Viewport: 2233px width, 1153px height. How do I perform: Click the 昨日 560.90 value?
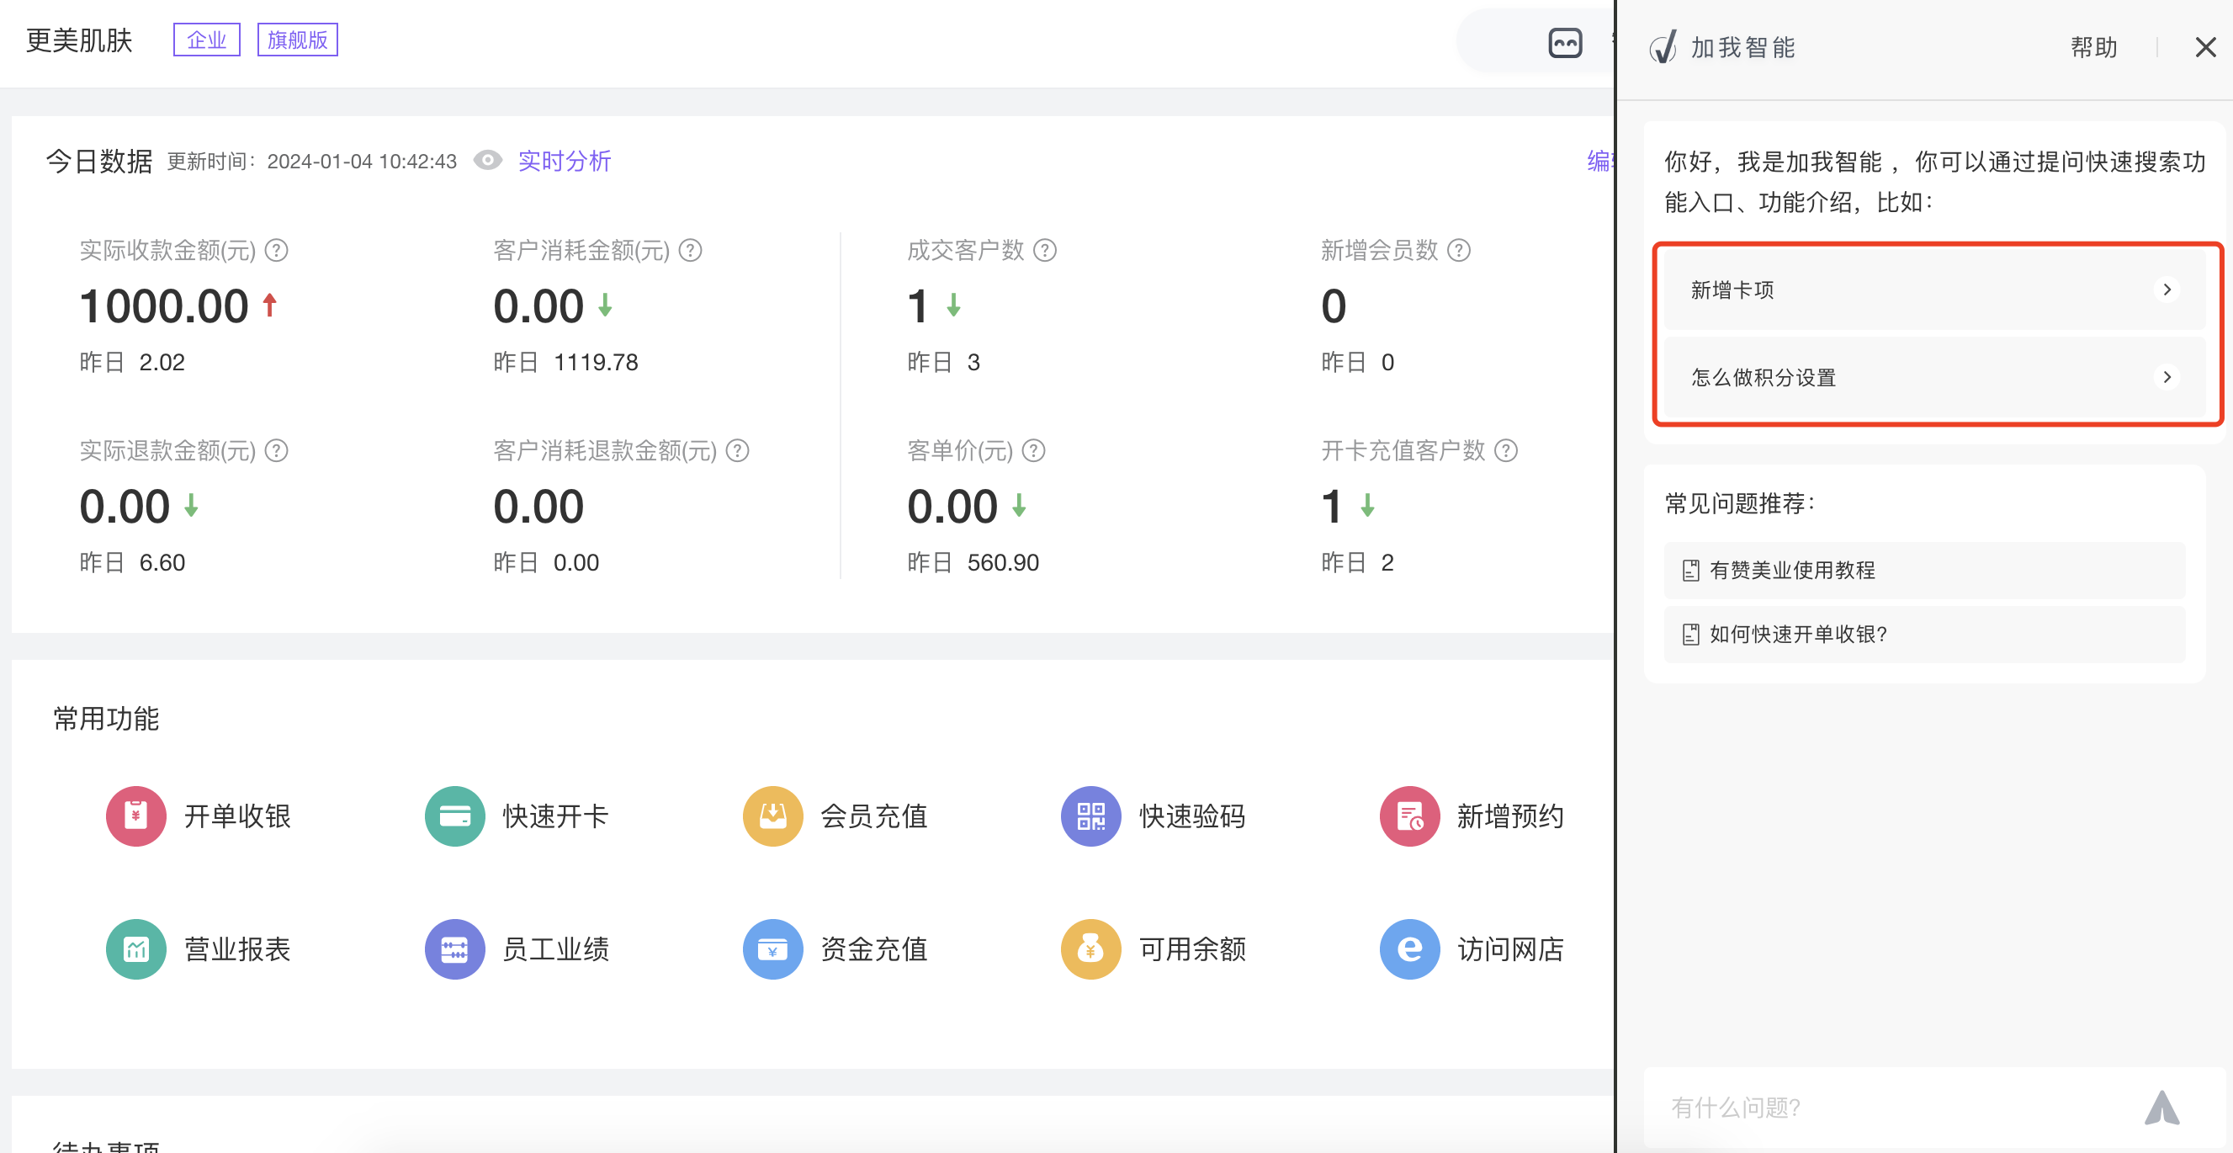[x=973, y=563]
